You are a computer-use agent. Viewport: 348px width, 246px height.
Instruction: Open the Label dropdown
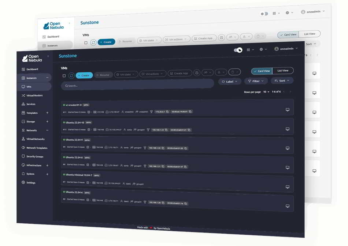(230, 82)
